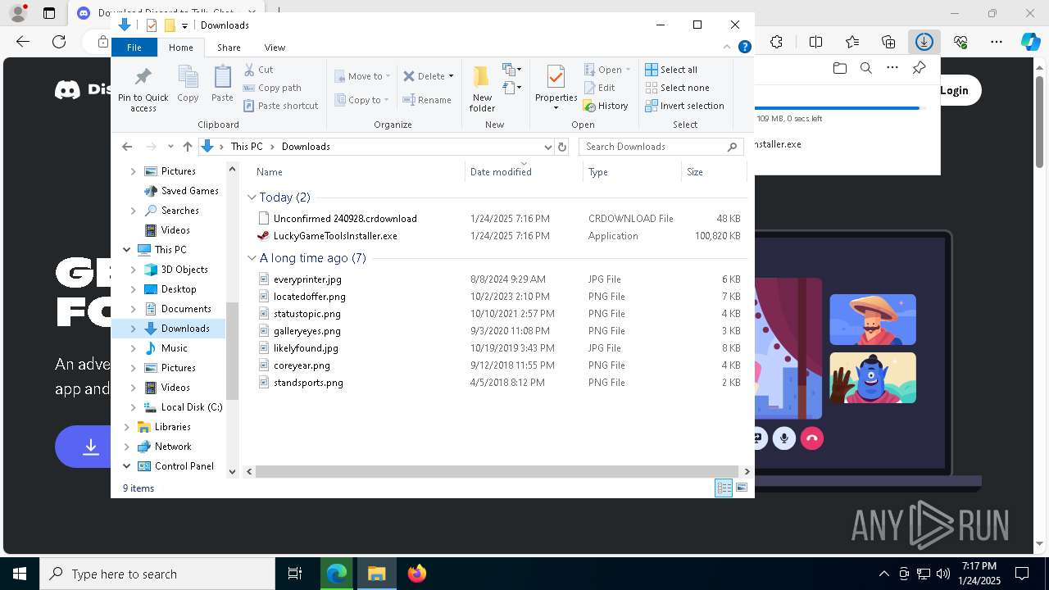This screenshot has width=1049, height=590.
Task: Open Edge Favorites star icon
Action: tap(852, 42)
